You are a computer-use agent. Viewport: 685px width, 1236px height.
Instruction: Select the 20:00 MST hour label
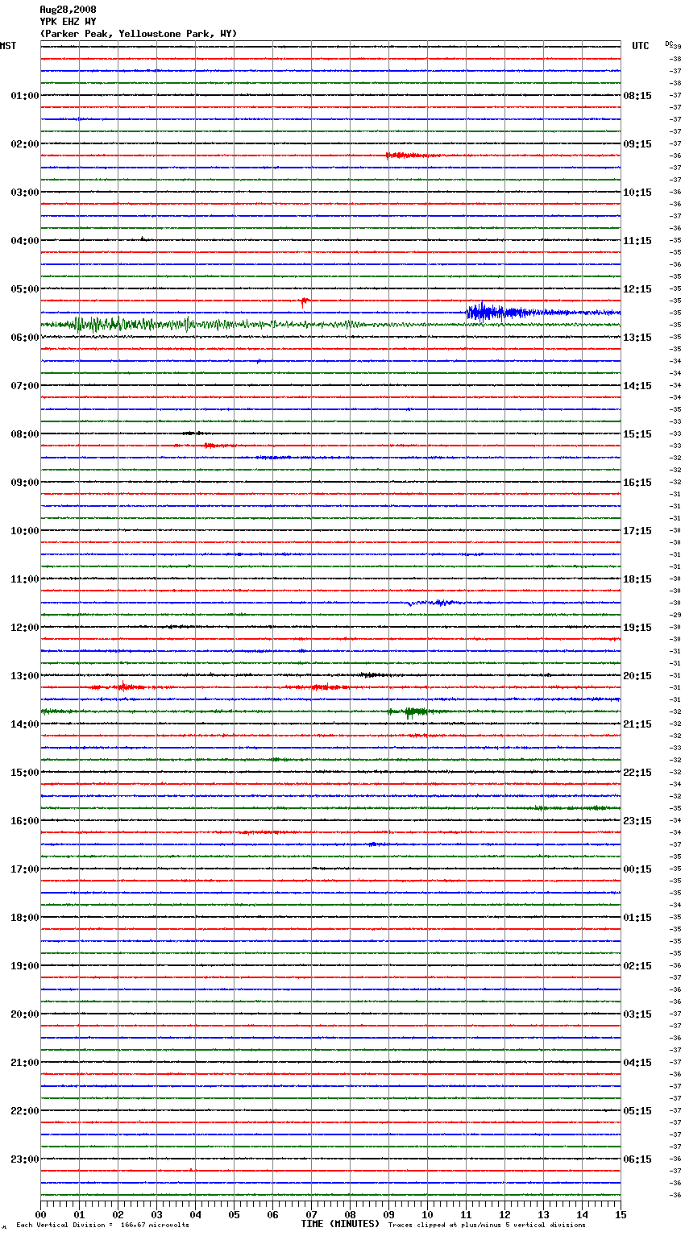coord(25,1014)
